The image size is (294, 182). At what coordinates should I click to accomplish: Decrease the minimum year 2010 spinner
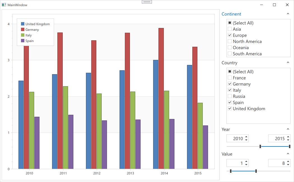point(246,140)
